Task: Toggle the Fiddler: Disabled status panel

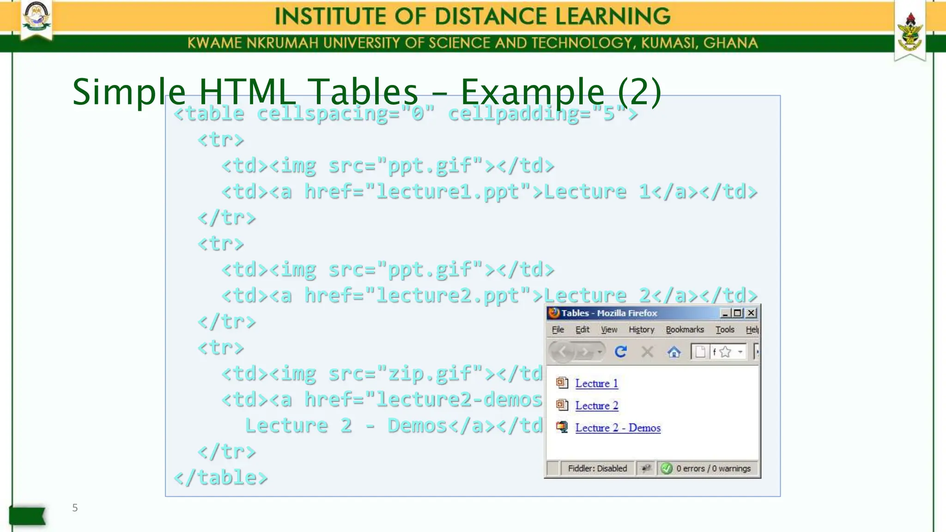Action: 597,468
